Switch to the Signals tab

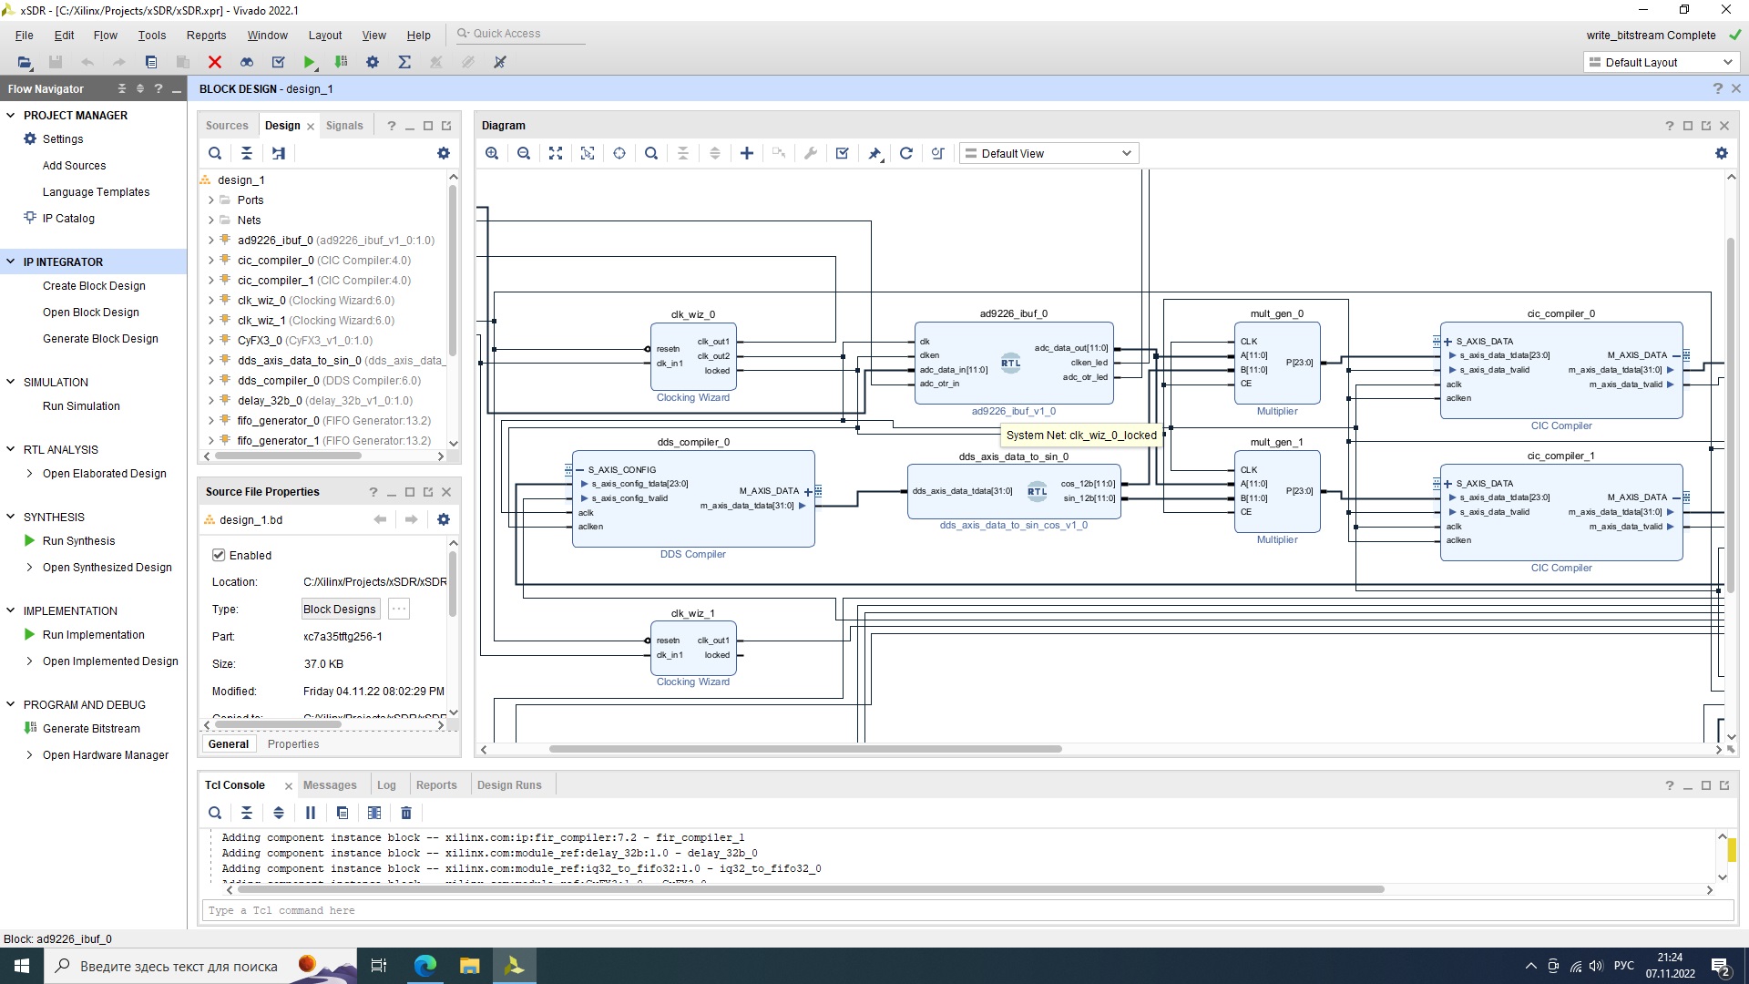click(x=344, y=126)
